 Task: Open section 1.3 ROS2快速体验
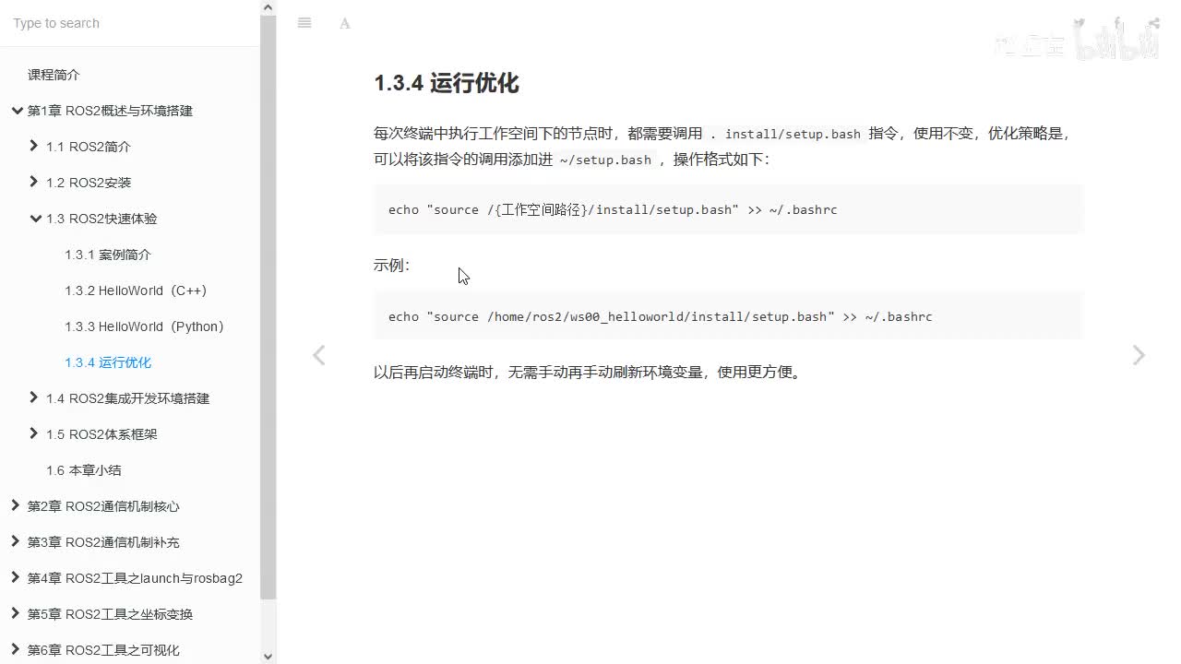tap(101, 219)
